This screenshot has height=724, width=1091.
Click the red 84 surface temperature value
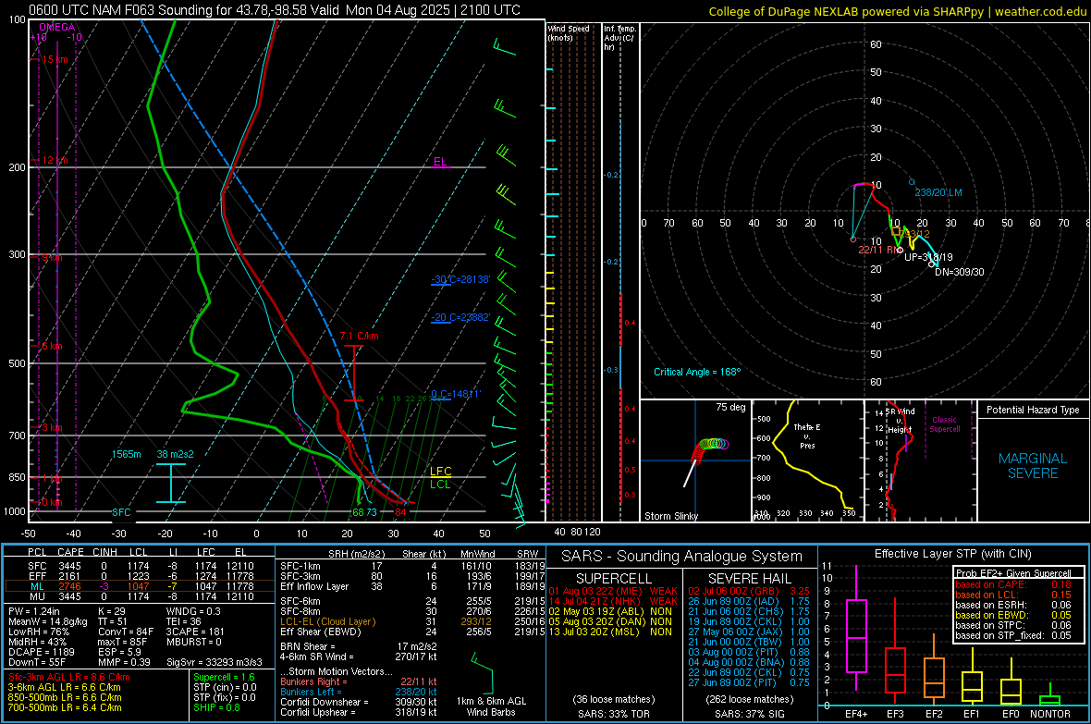(x=400, y=512)
